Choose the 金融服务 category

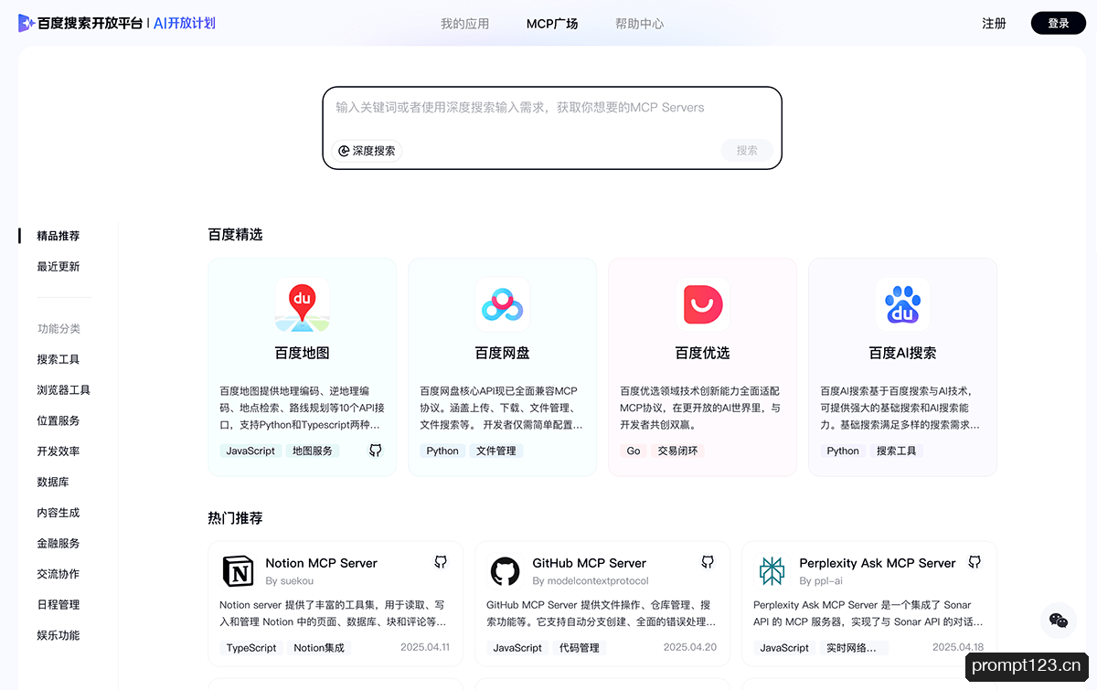click(59, 544)
